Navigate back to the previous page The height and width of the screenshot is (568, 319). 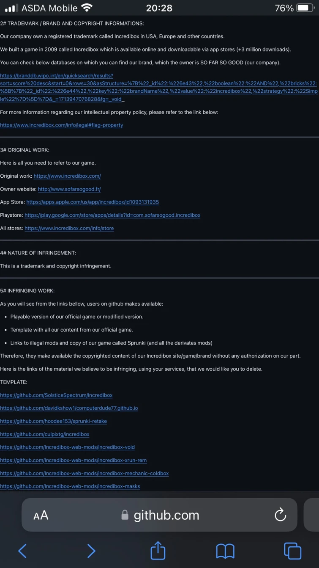(22, 551)
